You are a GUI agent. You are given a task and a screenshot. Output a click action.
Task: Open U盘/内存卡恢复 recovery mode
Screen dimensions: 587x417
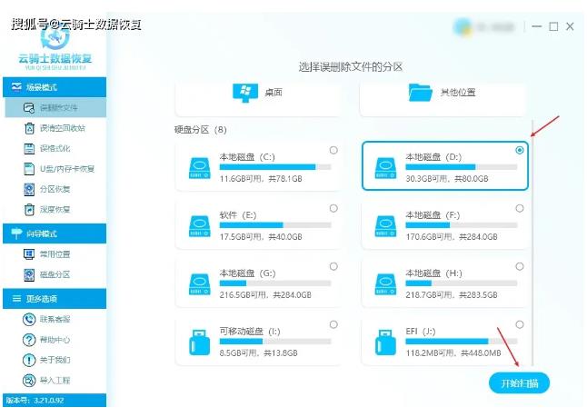click(30, 168)
